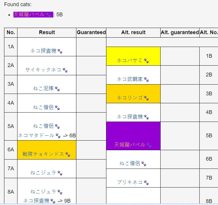The height and width of the screenshot is (205, 218).
Task: Click the '4A' row number cell
Action: point(11,103)
